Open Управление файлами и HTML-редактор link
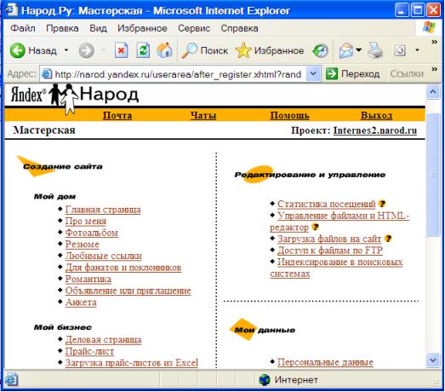This screenshot has height=392, width=445. click(x=339, y=222)
